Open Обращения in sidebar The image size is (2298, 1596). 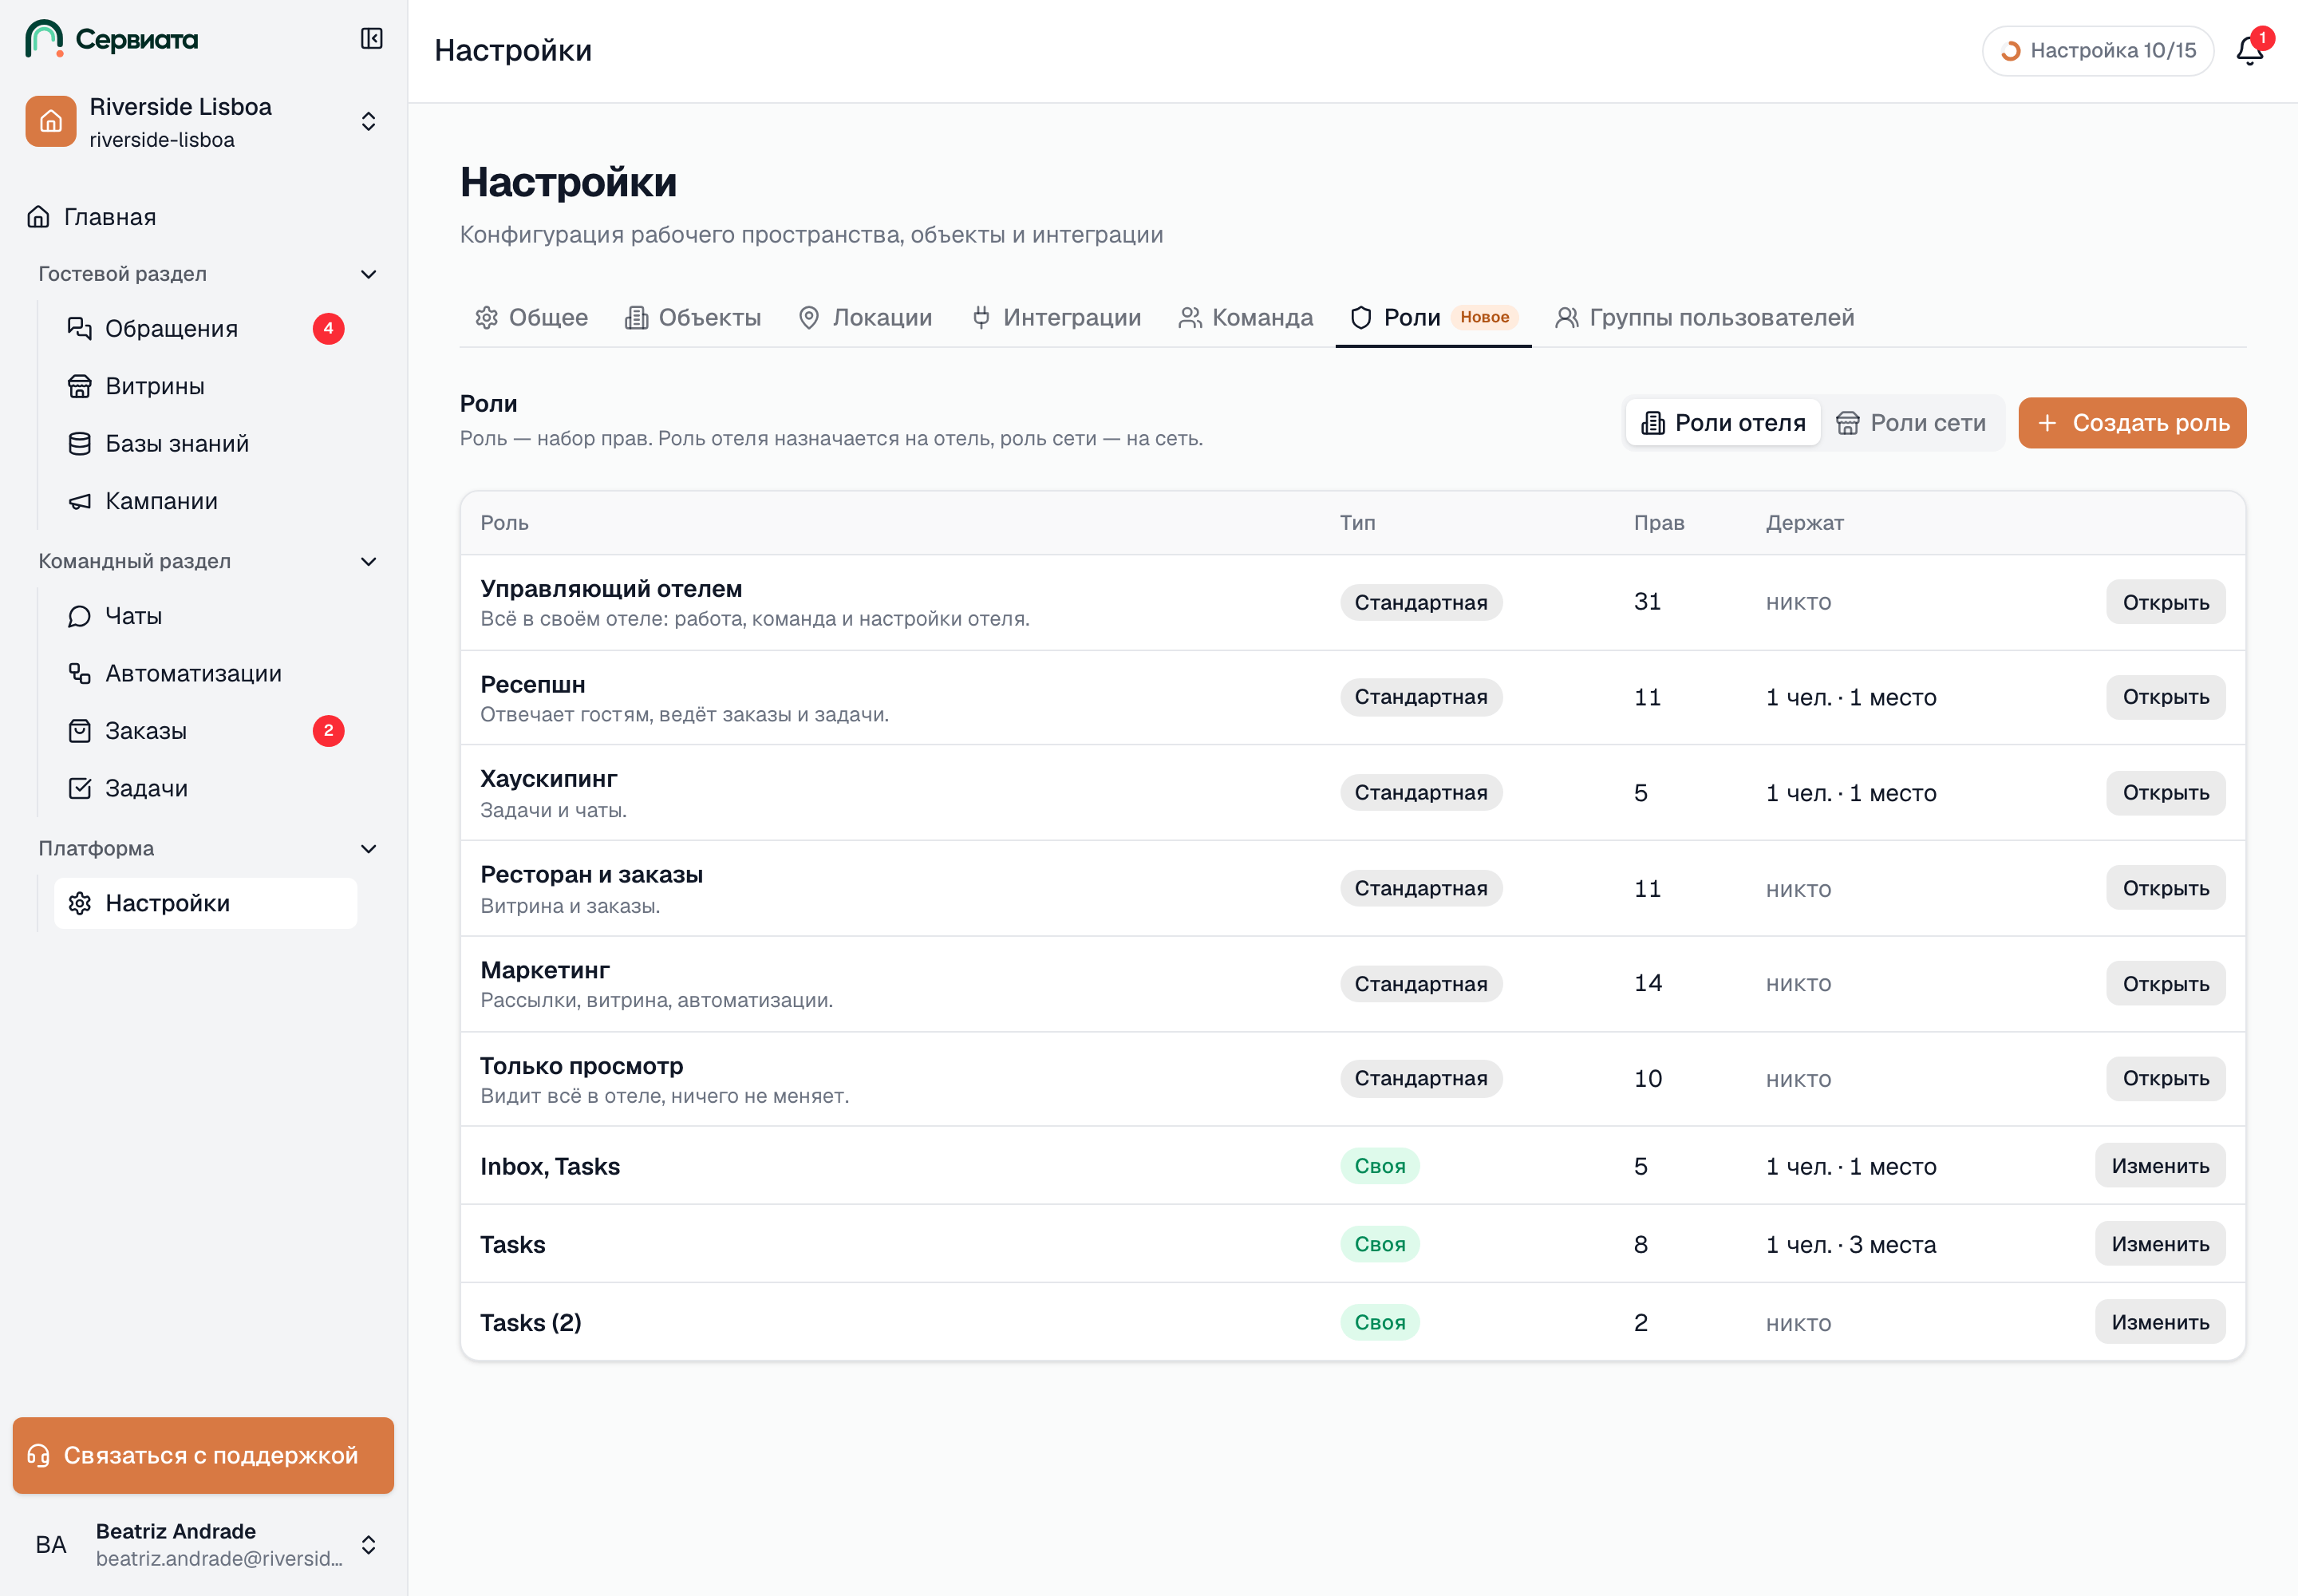[205, 329]
